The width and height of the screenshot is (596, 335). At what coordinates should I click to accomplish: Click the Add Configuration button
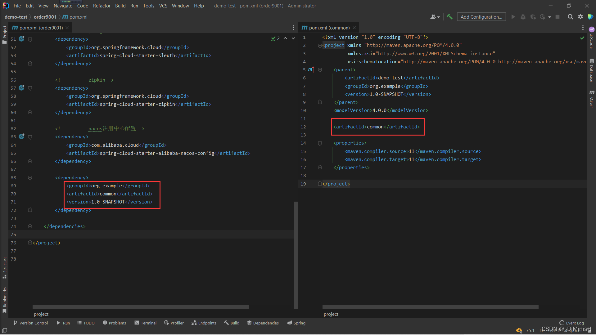(x=481, y=17)
